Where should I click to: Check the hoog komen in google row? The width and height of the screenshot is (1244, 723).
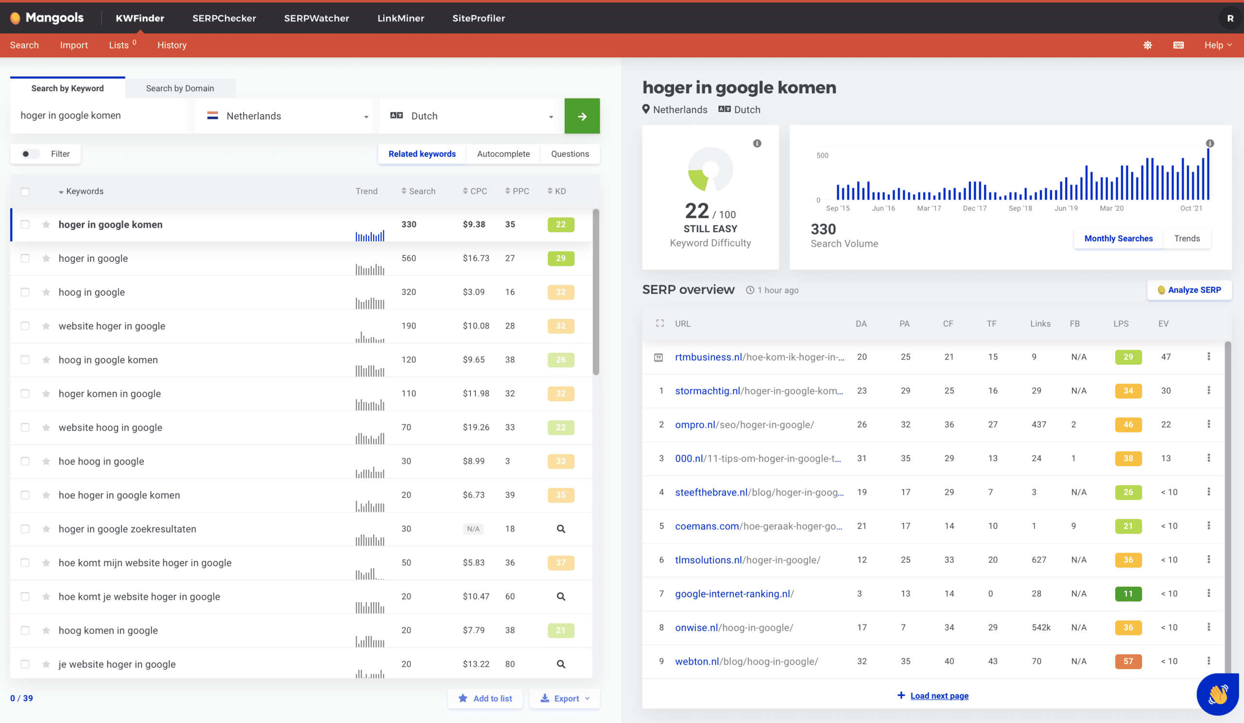tap(25, 630)
